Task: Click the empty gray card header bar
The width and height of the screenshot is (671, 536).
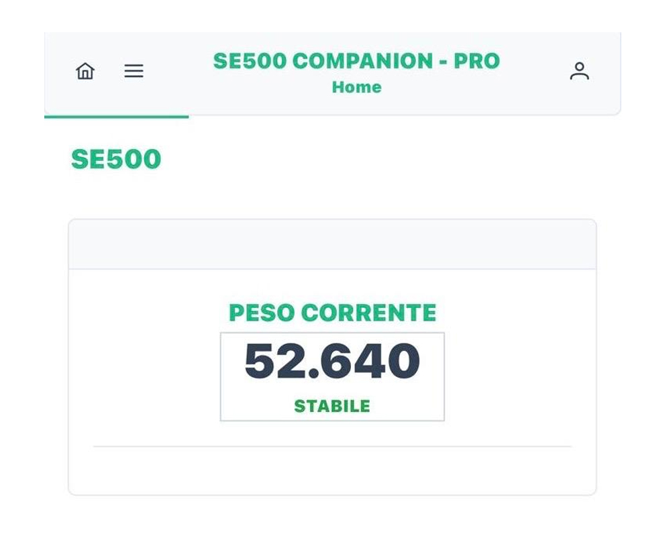Action: (332, 244)
